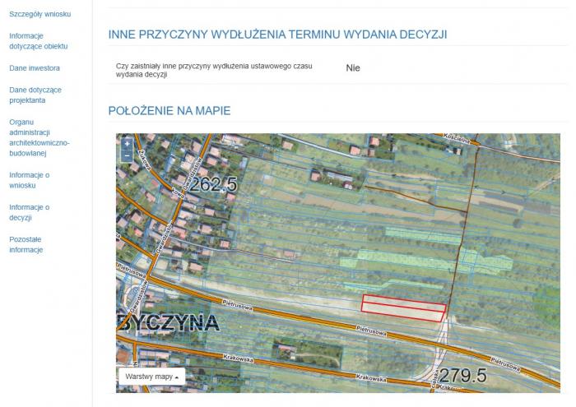Click the Położenie na mapie heading
The image size is (576, 407).
170,111
